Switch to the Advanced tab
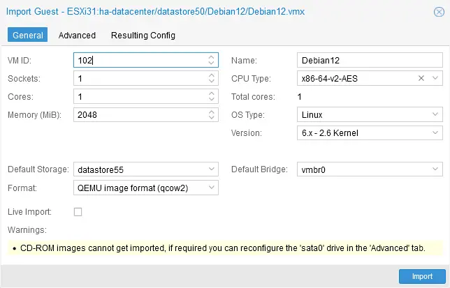Viewport: 450px width, 288px height. pyautogui.click(x=77, y=35)
